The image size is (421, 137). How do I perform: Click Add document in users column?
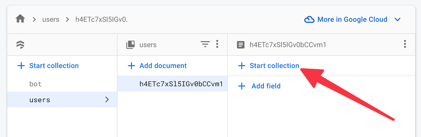(163, 65)
